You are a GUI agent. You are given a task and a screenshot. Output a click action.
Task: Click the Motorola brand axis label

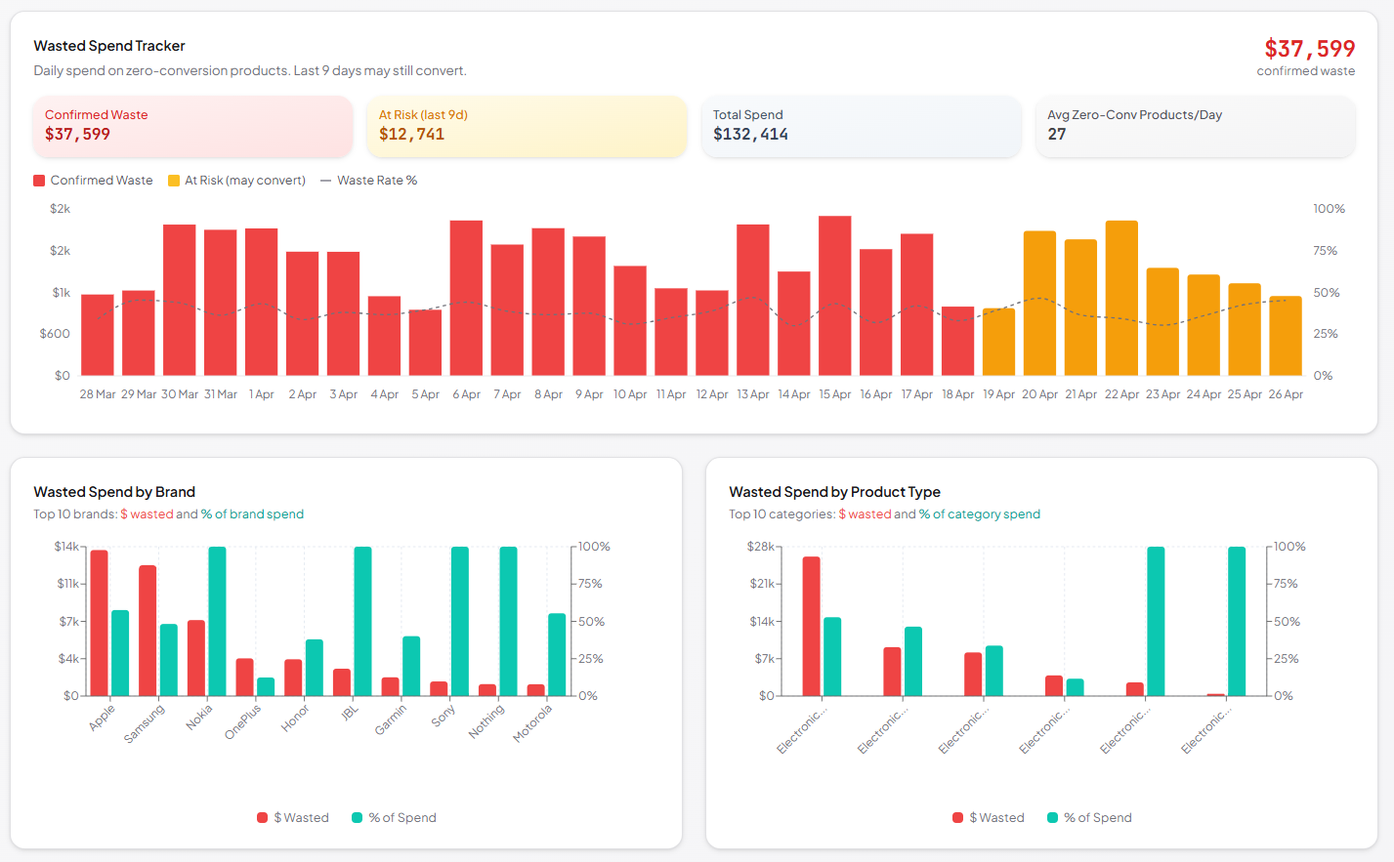[533, 723]
